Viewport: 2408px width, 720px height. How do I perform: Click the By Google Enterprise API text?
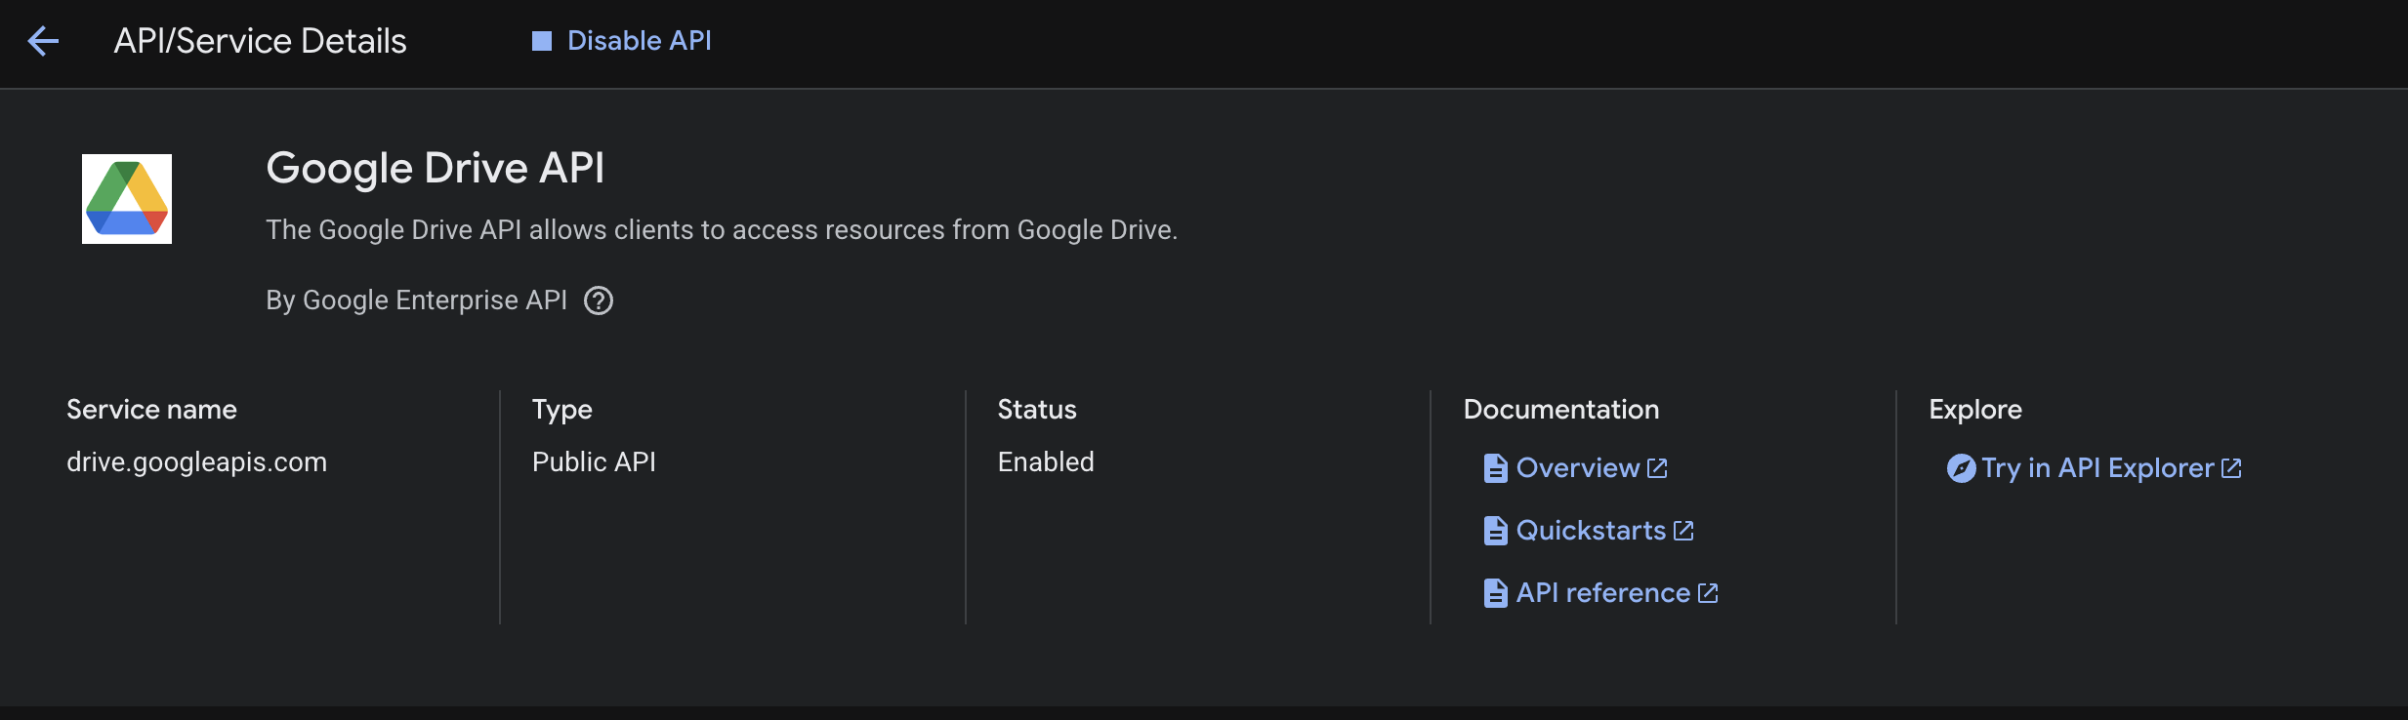[x=417, y=300]
